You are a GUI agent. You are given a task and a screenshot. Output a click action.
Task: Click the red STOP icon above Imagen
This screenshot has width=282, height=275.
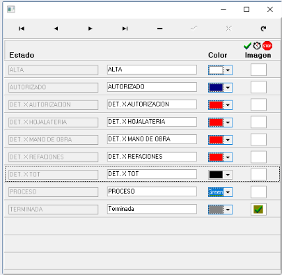(267, 46)
